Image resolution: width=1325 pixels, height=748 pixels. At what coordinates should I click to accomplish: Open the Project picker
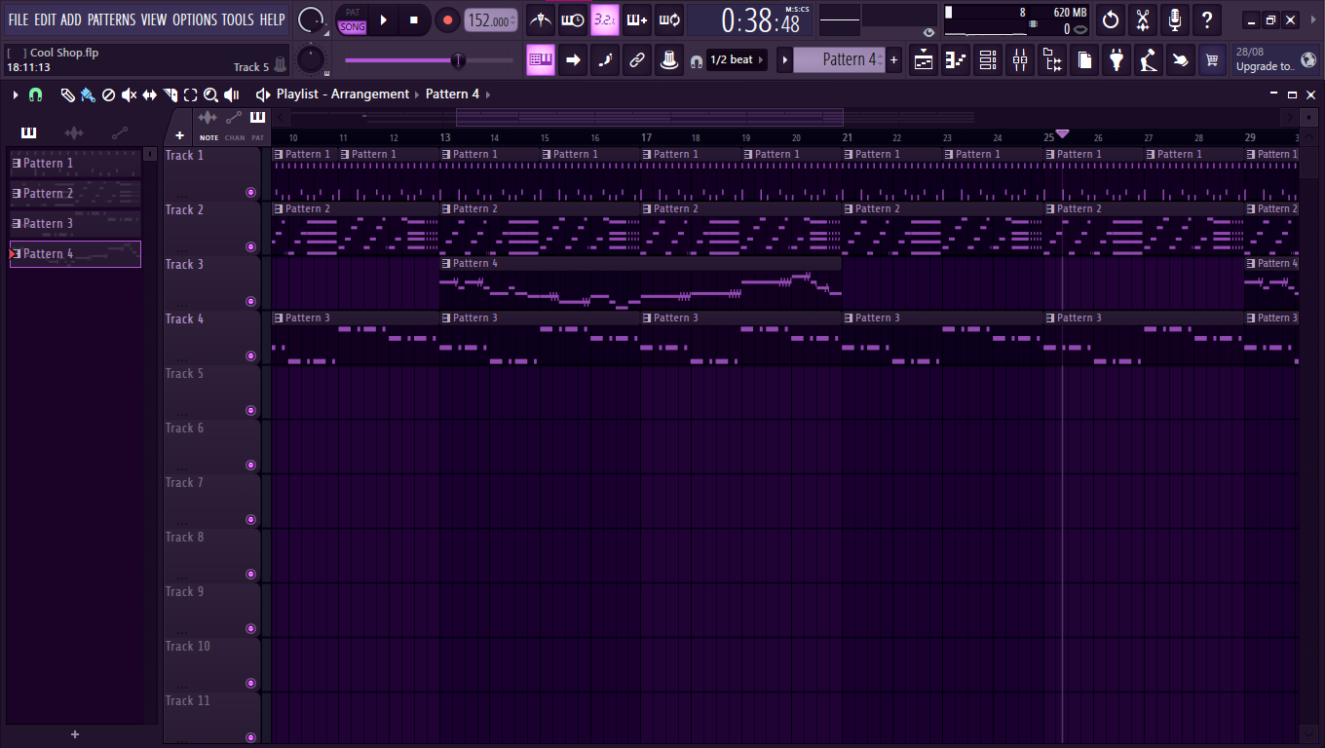1084,60
